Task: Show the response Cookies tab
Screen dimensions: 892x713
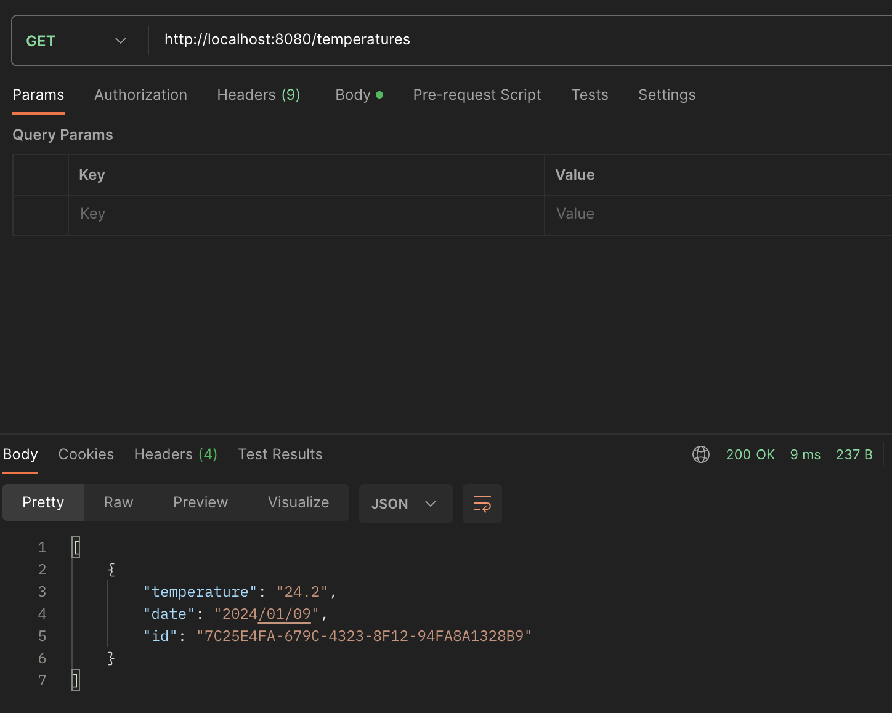Action: (x=86, y=454)
